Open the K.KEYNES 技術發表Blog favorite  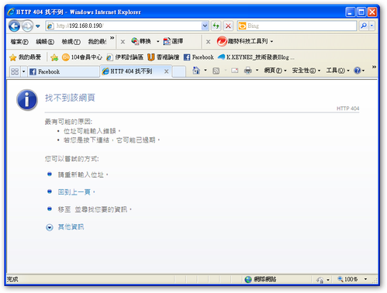tap(256, 57)
